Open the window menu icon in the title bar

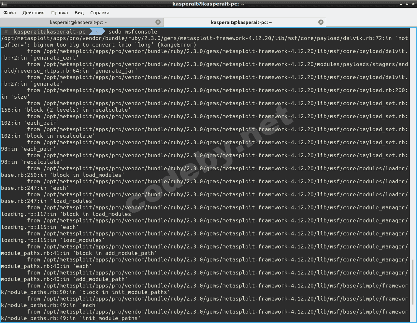[4, 4]
